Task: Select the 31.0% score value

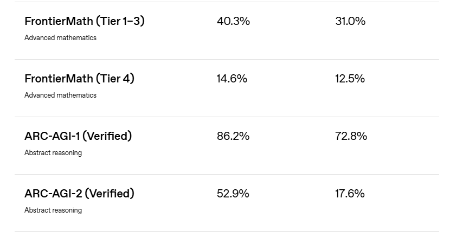Action: pyautogui.click(x=350, y=21)
